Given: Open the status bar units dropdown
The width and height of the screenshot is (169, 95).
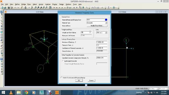Looking at the screenshot, I should (167, 89).
